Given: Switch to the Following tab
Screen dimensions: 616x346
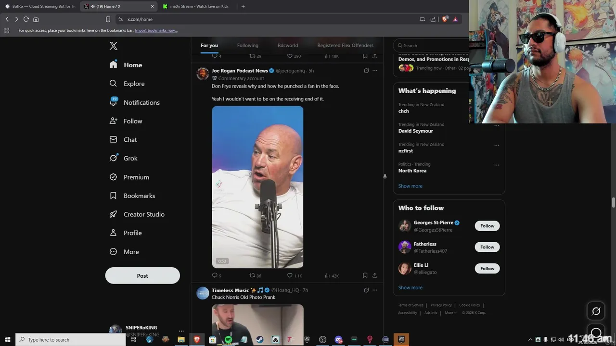Looking at the screenshot, I should coord(247,45).
